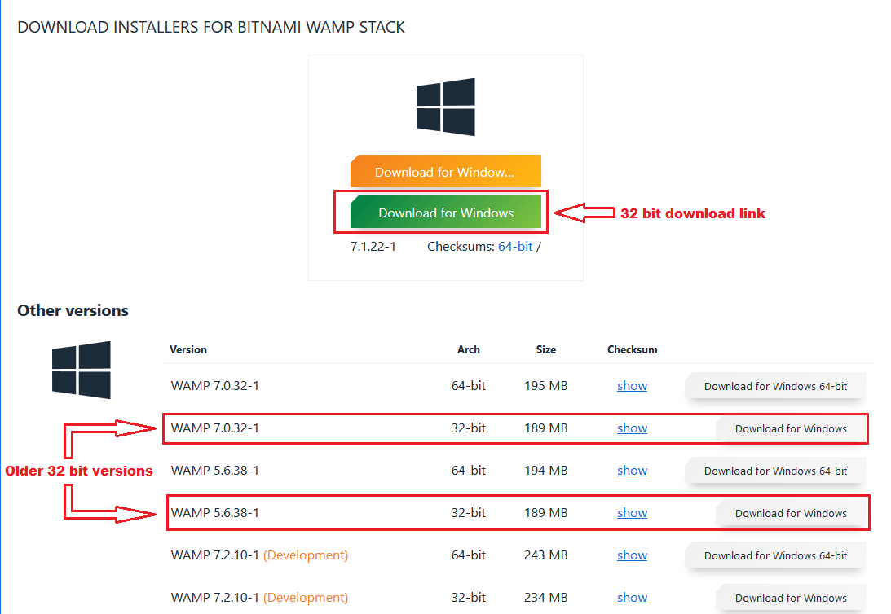891x614 pixels.
Task: Click the Windows logo in the download card
Action: 445,107
